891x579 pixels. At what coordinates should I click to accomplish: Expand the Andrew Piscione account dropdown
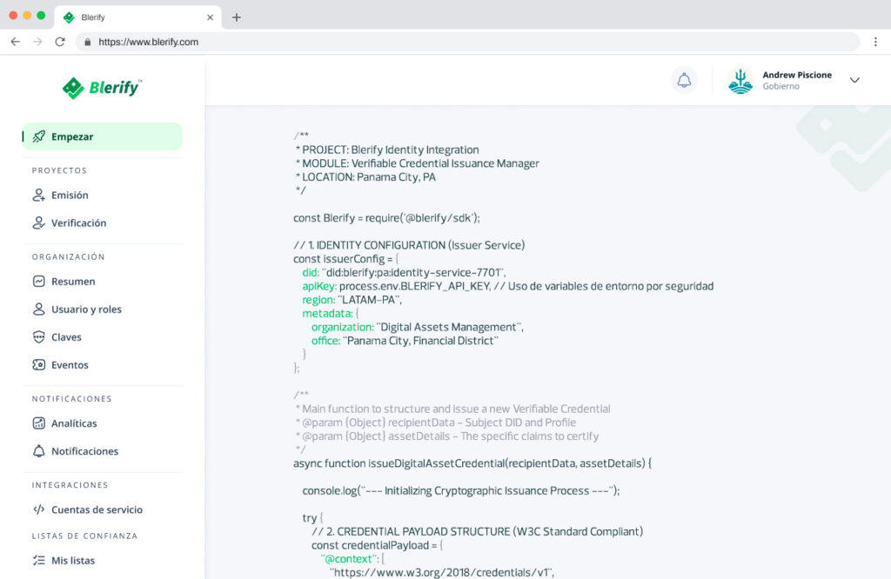pos(854,80)
